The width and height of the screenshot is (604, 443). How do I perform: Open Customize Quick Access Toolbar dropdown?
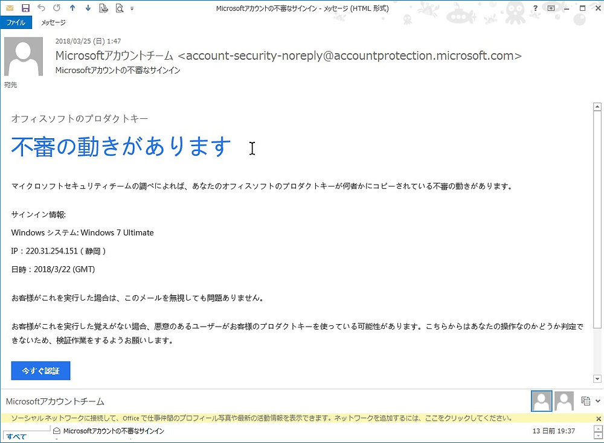pyautogui.click(x=132, y=8)
